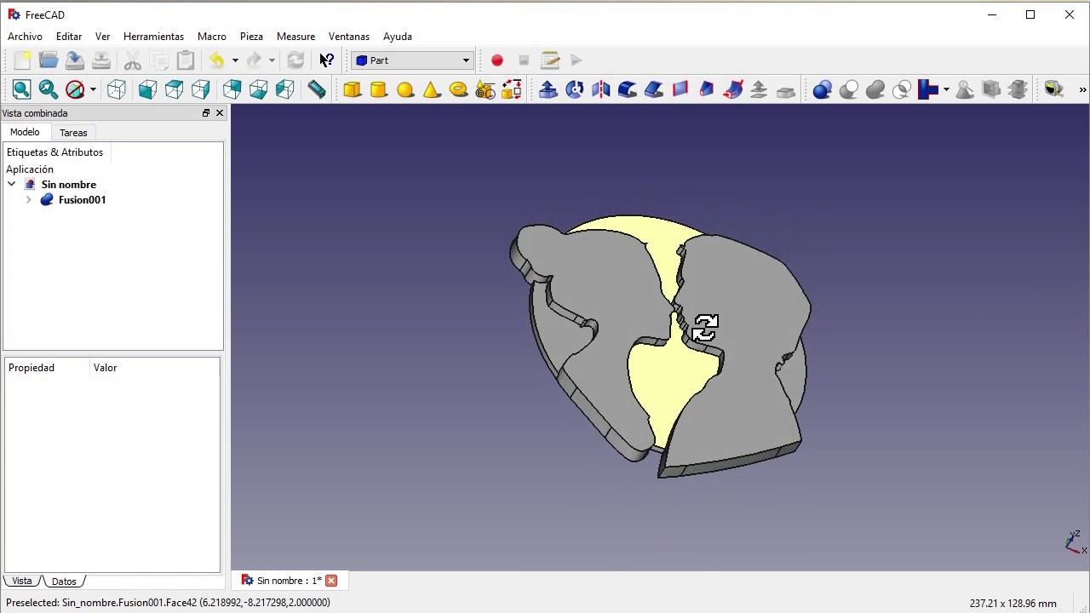
Task: Create a cube solid
Action: (353, 89)
